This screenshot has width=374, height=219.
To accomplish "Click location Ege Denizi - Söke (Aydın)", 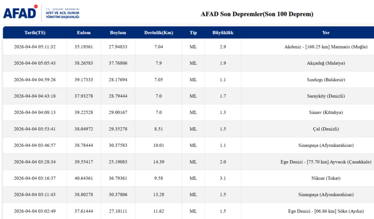I will pyautogui.click(x=326, y=211).
